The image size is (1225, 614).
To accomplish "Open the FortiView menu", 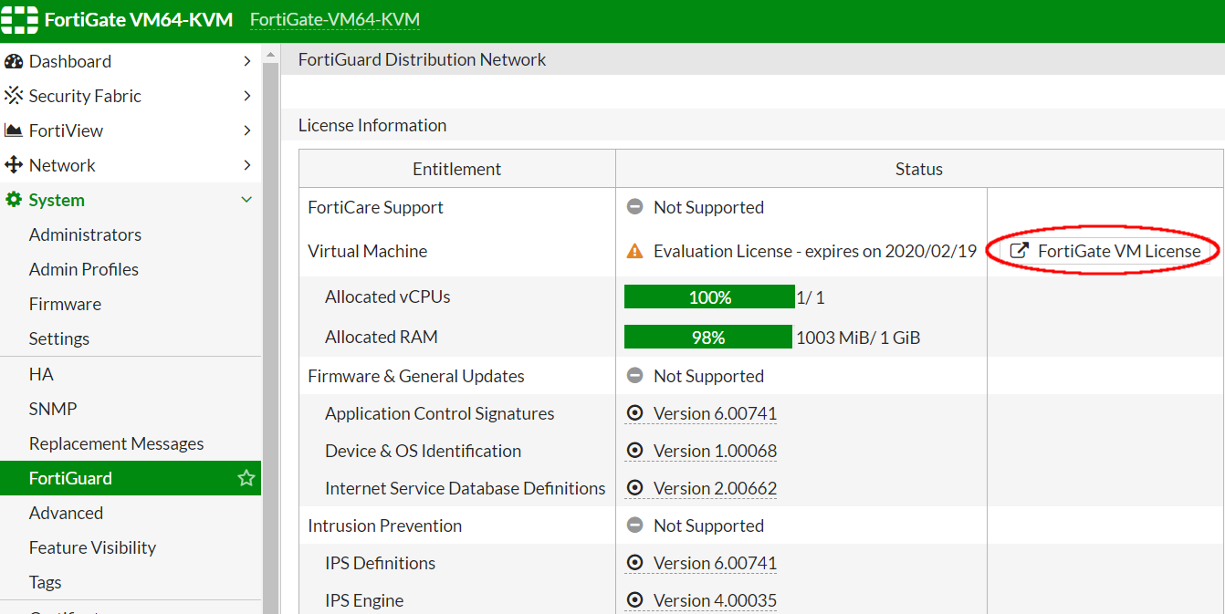I will 131,130.
